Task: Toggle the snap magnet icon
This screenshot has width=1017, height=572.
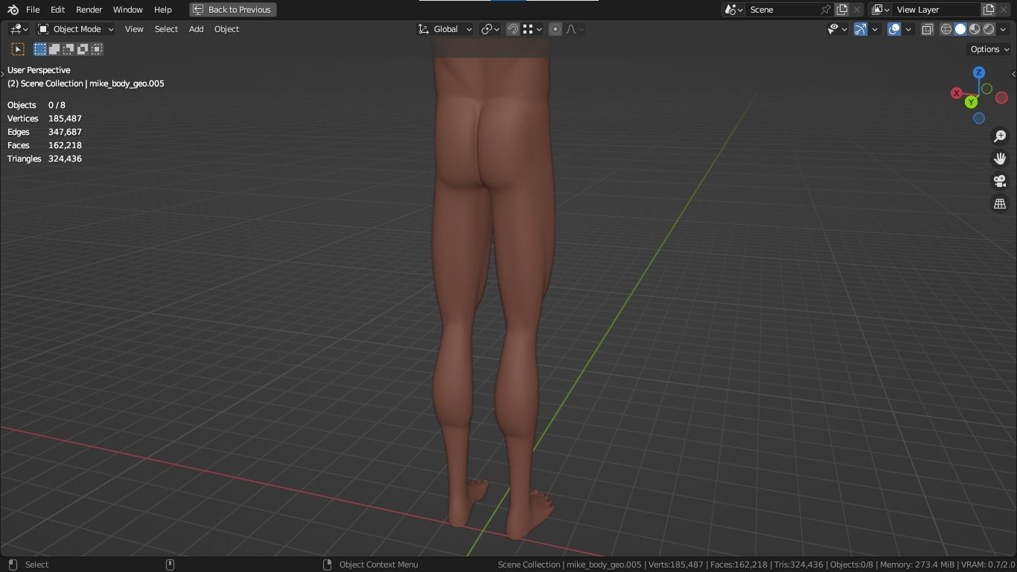Action: pyautogui.click(x=513, y=29)
